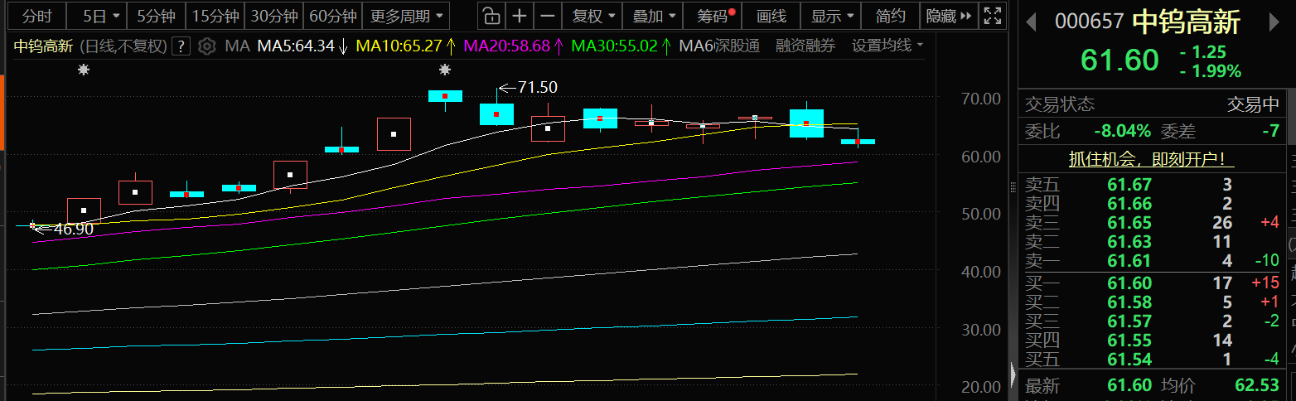Screen dimensions: 1296x401
Task: Enter fullscreen chart mode icon
Action: coord(991,16)
